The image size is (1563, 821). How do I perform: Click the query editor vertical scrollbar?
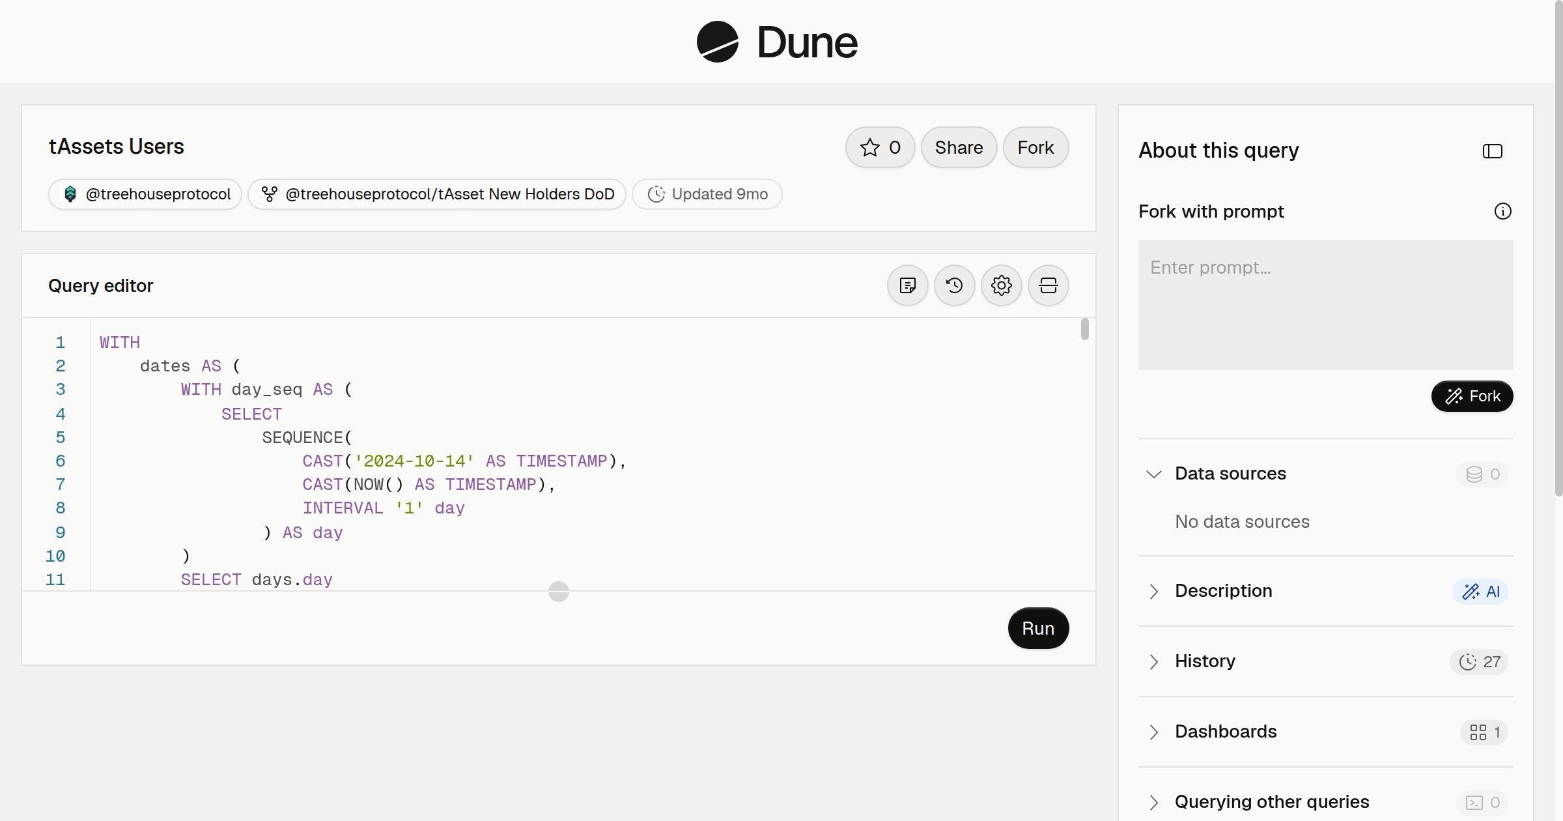1084,329
